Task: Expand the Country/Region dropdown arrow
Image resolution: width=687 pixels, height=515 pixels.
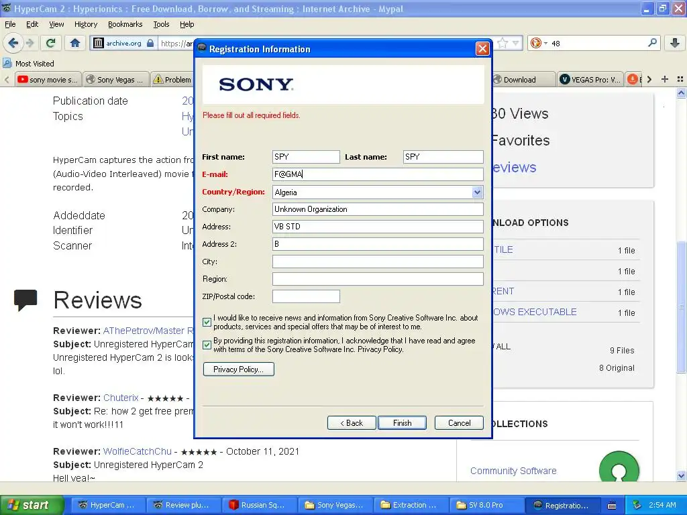Action: pos(477,192)
